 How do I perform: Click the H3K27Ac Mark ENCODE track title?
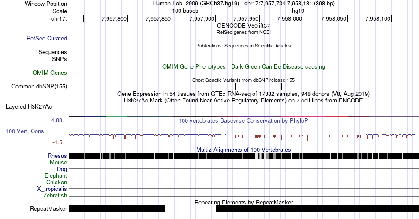pos(243,100)
